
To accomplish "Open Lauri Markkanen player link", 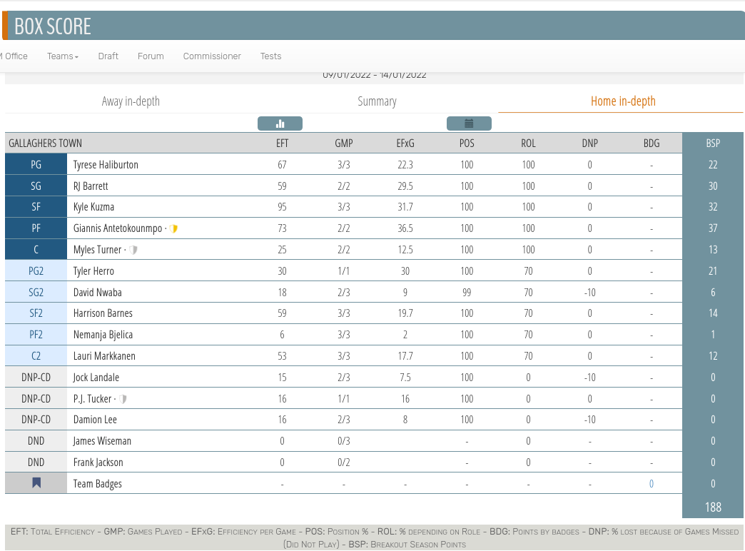I will [x=104, y=356].
